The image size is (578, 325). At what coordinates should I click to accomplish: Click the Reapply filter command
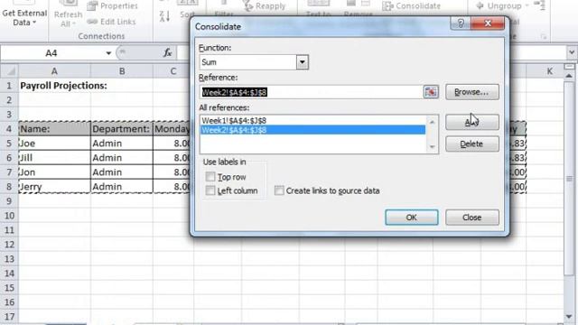coord(265,6)
